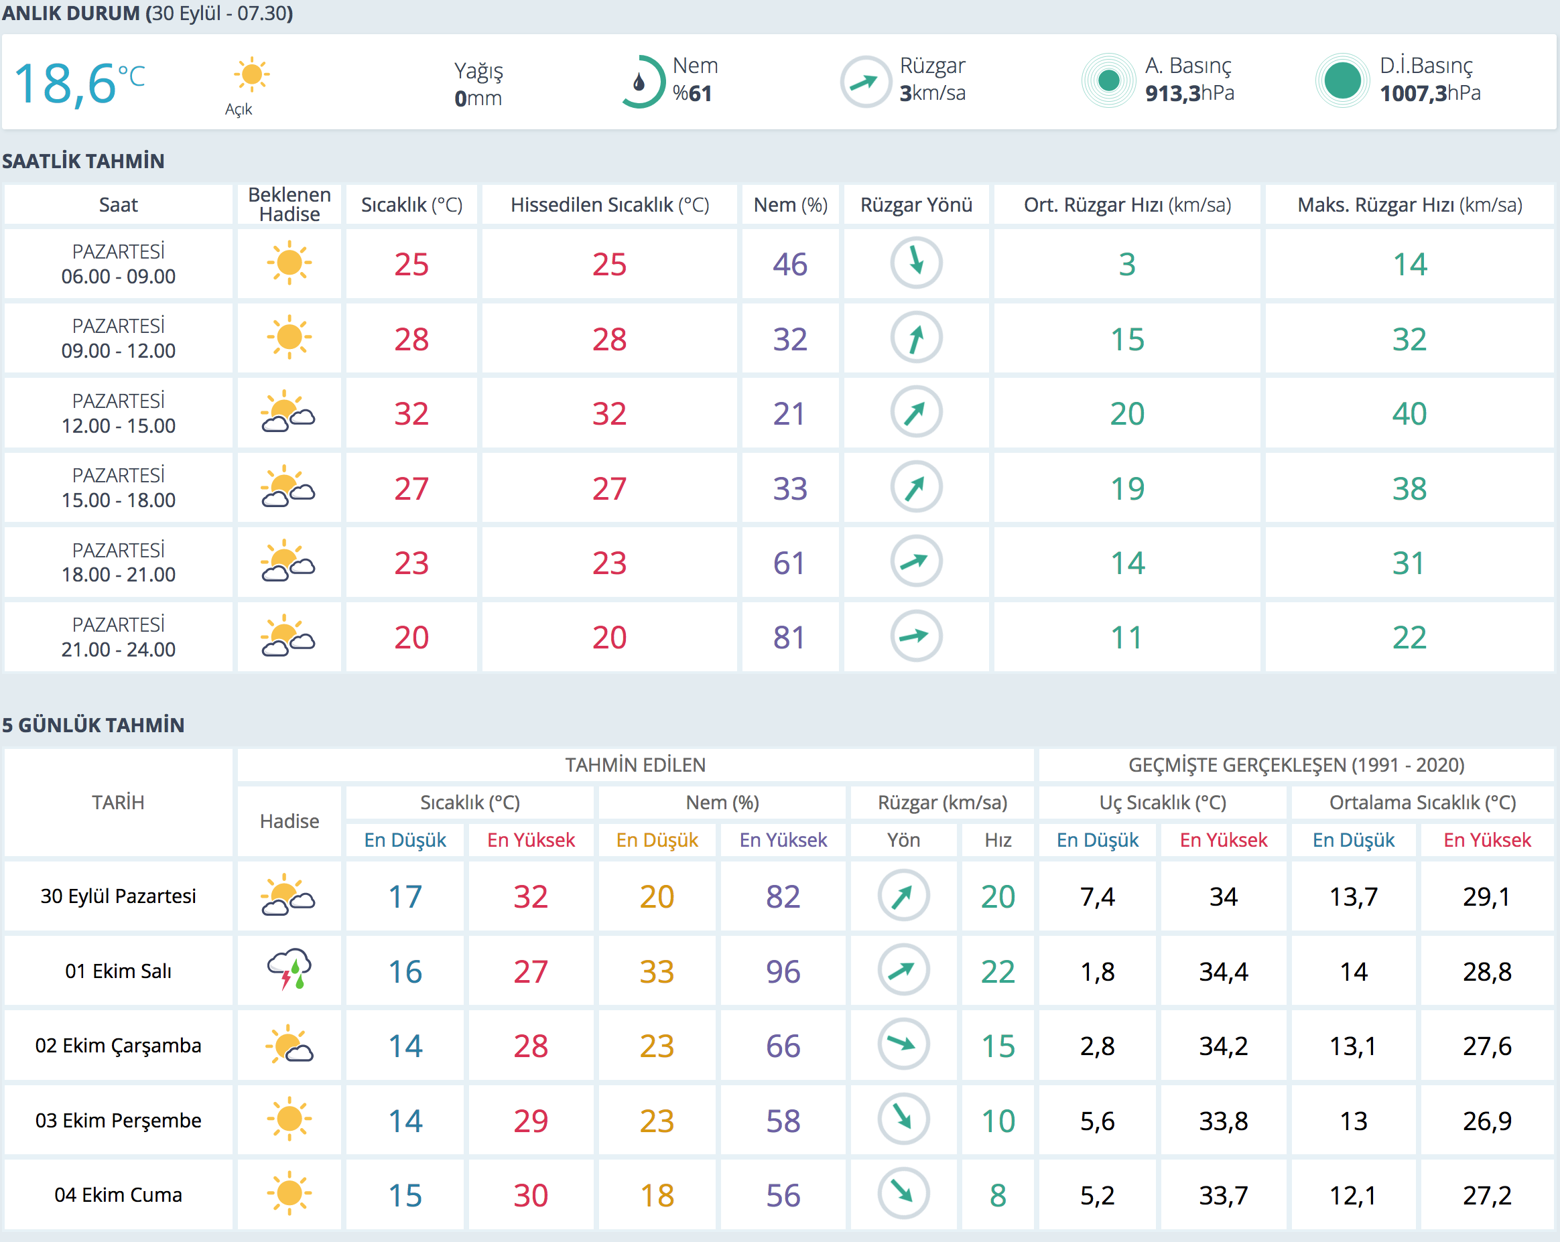Click the 'Maks. Rüzgar Hızı' column header
The height and width of the screenshot is (1242, 1560).
1409,205
